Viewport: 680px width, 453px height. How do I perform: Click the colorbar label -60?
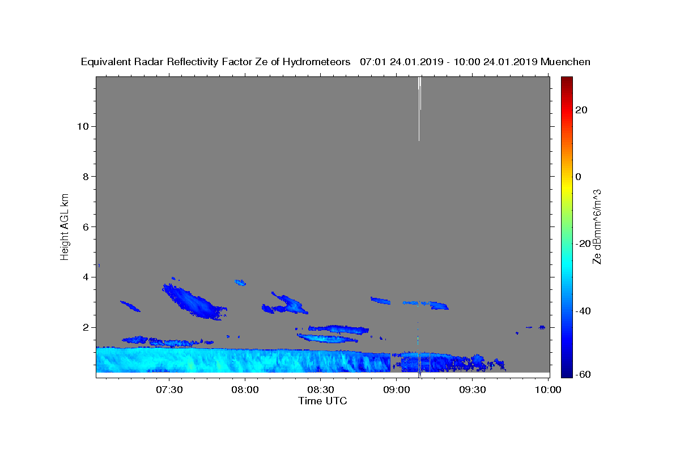[x=583, y=374]
